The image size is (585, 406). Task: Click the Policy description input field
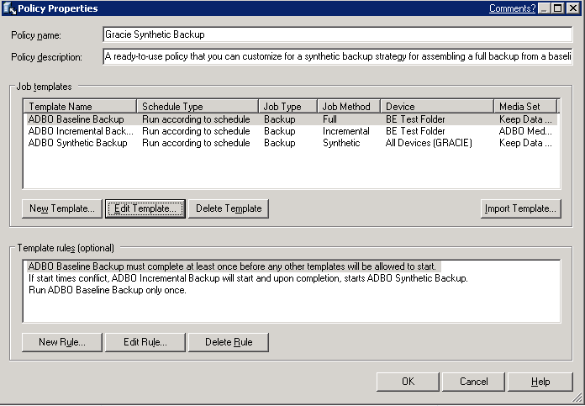338,56
